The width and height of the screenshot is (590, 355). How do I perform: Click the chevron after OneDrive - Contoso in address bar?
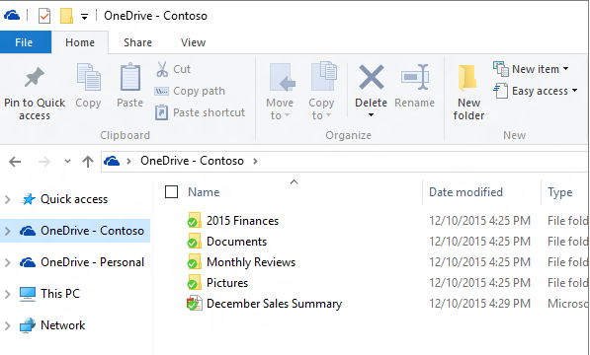[x=256, y=162]
